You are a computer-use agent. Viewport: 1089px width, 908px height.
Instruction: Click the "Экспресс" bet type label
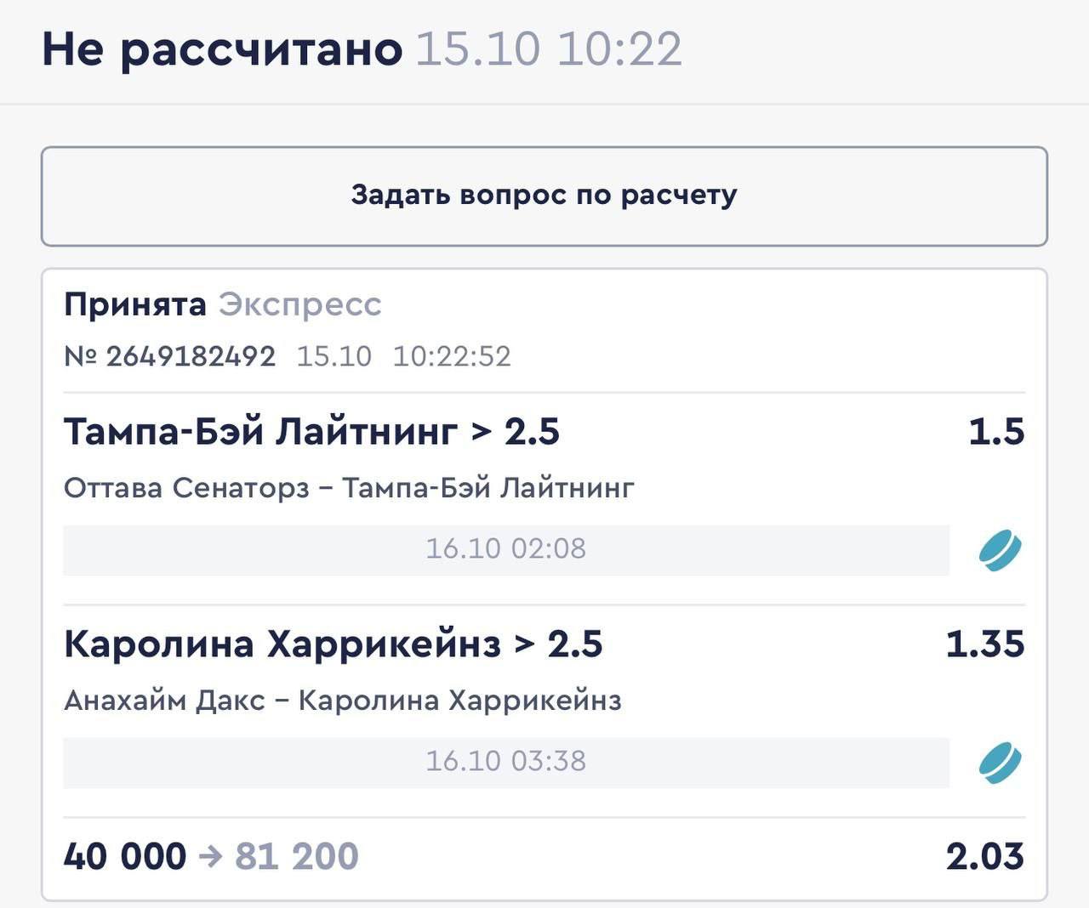tap(300, 304)
